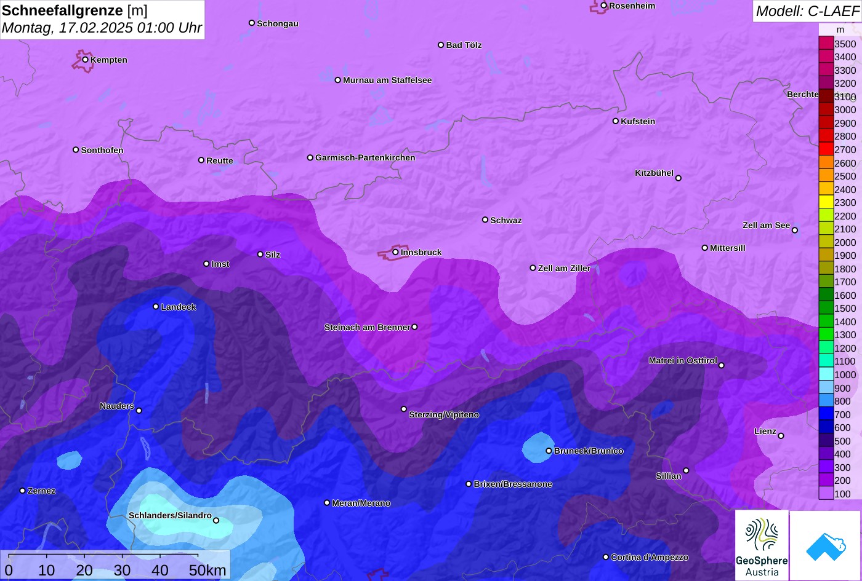Click the 'Zell am Ziller' label
862x581 pixels.
pyautogui.click(x=564, y=268)
